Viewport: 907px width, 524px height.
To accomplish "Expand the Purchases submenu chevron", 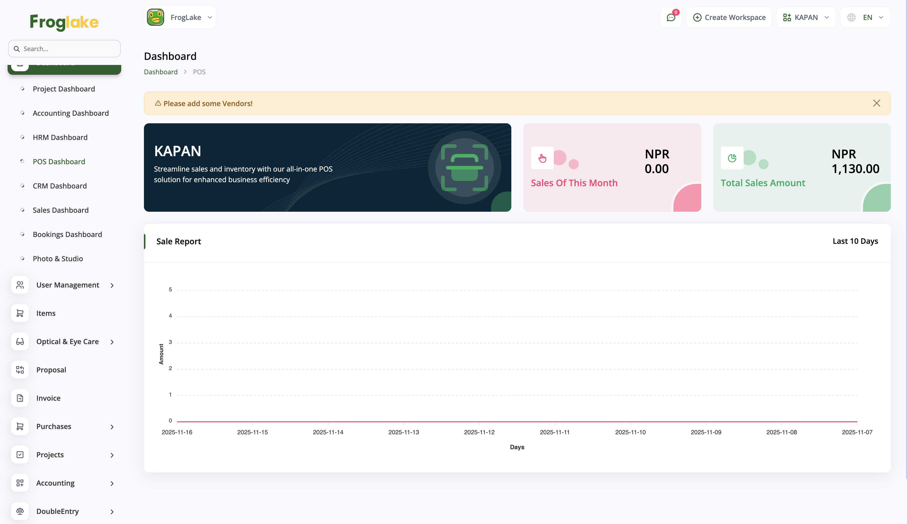I will coord(112,427).
